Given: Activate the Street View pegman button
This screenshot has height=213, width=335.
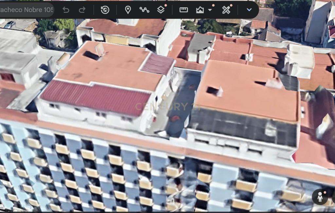Looking at the screenshot, I should 320,197.
